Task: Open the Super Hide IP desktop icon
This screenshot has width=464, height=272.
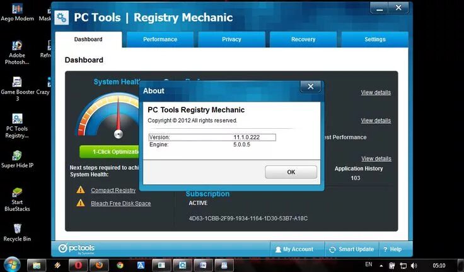Action: [17, 160]
